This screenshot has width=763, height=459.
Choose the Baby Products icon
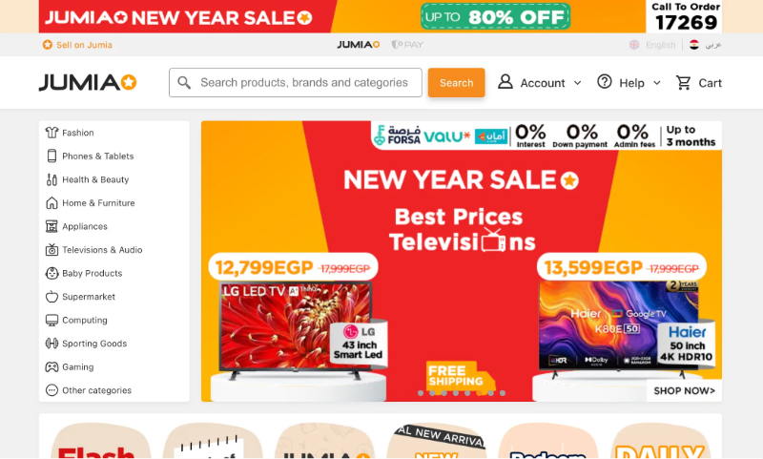(52, 273)
